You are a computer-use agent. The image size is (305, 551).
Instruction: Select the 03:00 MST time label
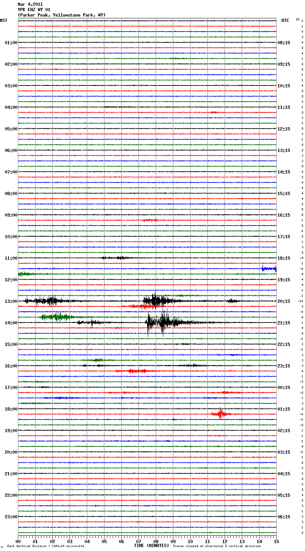(x=11, y=86)
